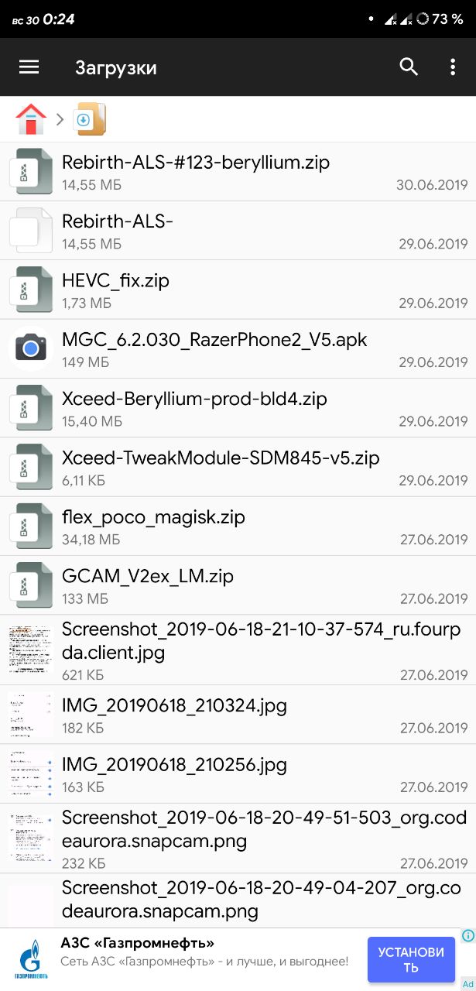Tap the search magnifier icon
The width and height of the screenshot is (476, 991).
pos(409,67)
